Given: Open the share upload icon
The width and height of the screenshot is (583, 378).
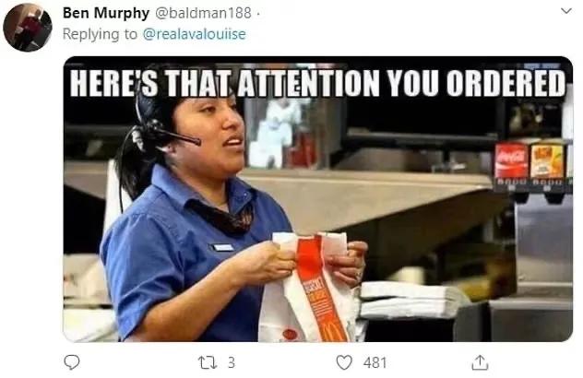Looking at the screenshot, I should click(x=480, y=362).
